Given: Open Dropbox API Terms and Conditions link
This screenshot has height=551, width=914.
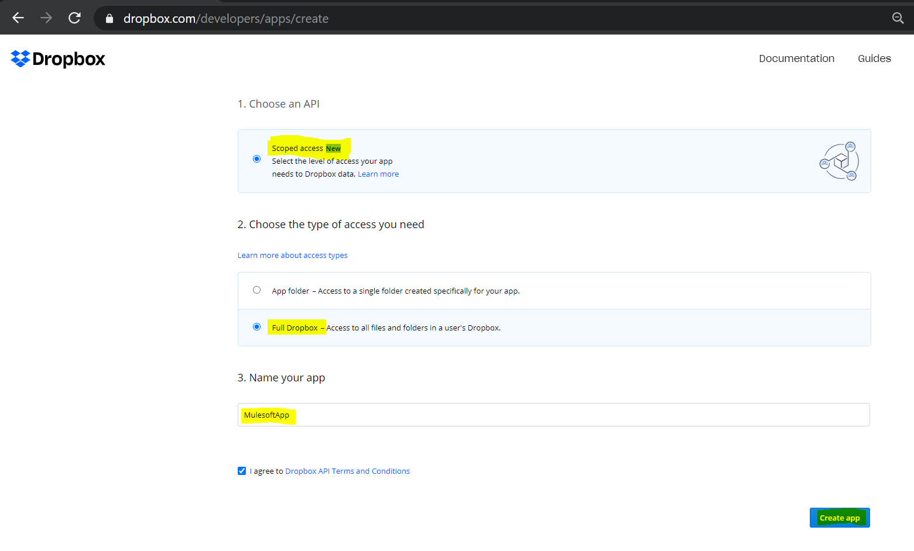Looking at the screenshot, I should [x=347, y=471].
